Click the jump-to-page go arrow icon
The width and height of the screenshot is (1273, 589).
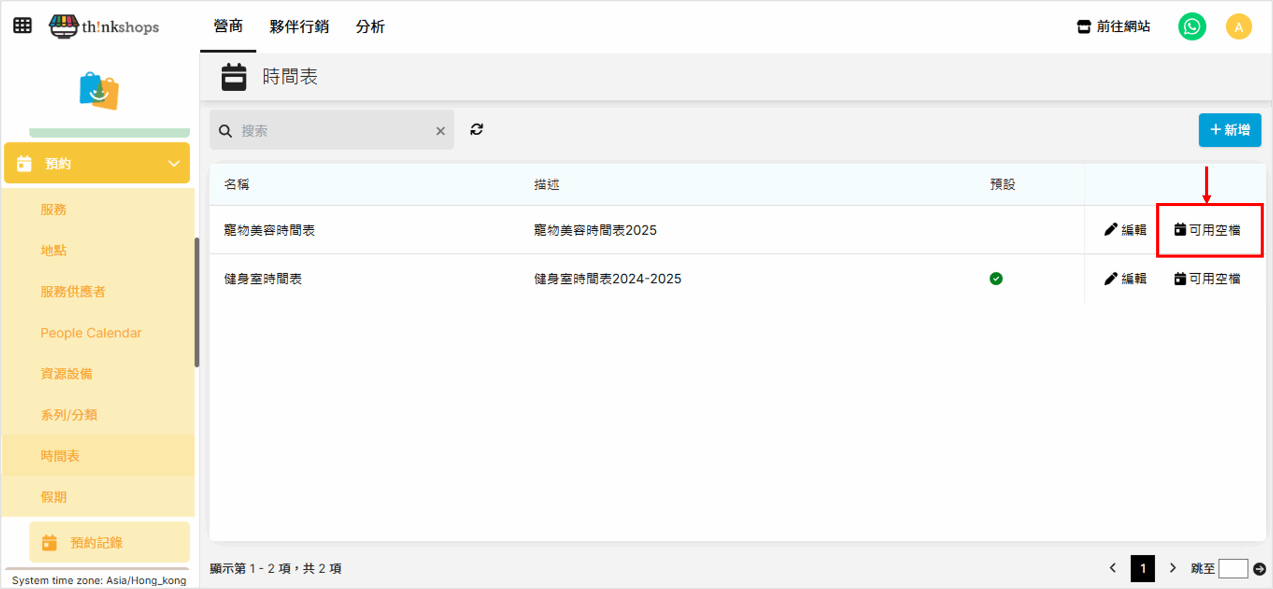pyautogui.click(x=1259, y=569)
